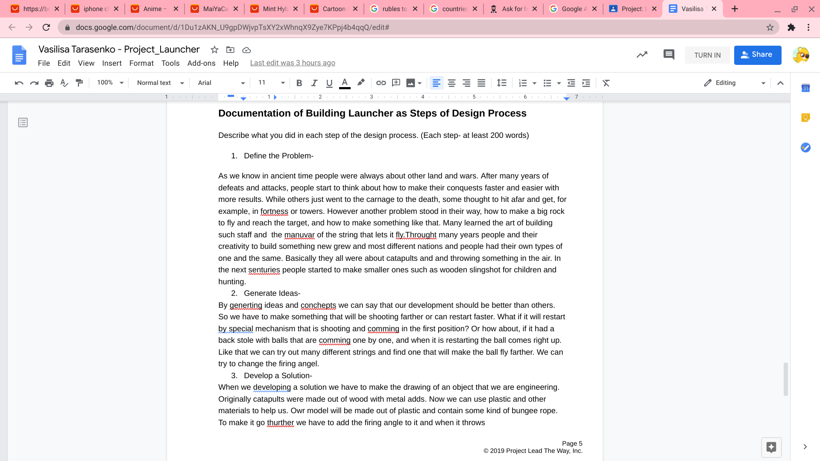Select the paint format tool
This screenshot has height=461, width=820.
click(x=79, y=83)
